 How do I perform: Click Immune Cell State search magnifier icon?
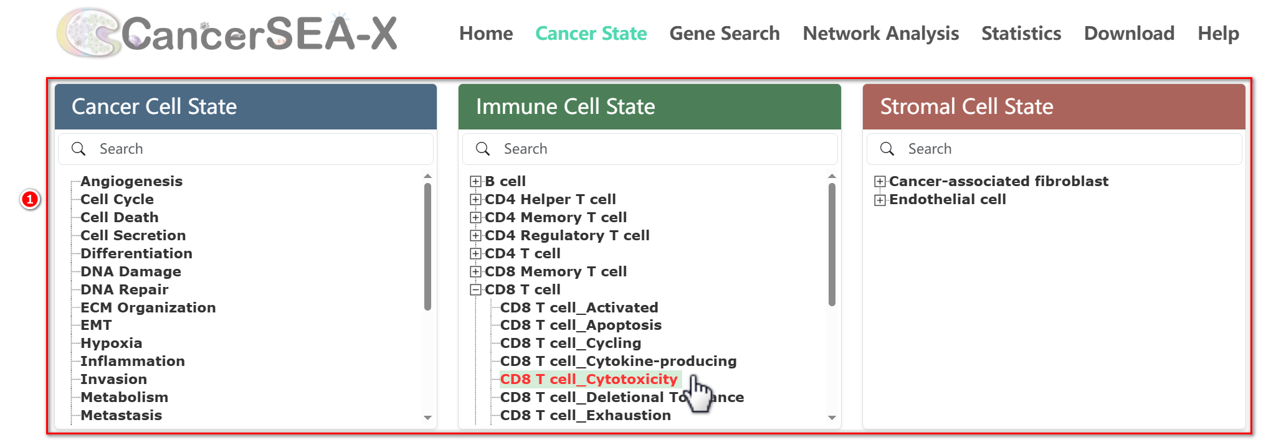pyautogui.click(x=483, y=149)
